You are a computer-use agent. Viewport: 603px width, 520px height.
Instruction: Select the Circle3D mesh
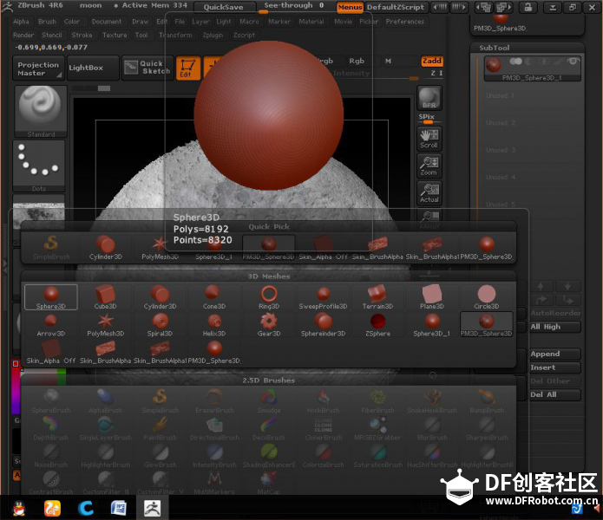[x=487, y=297]
